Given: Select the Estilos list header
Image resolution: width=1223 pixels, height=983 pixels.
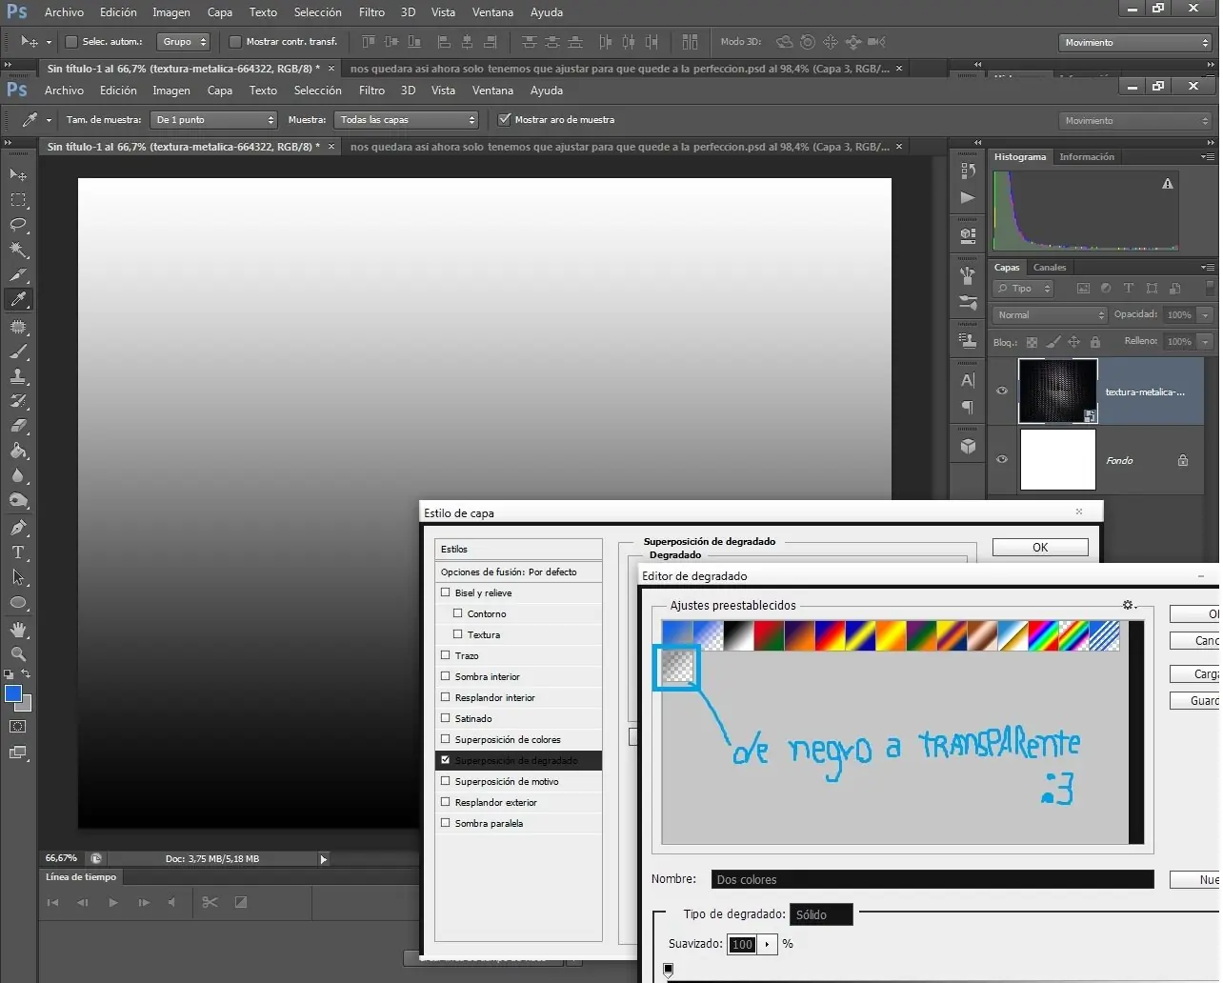Looking at the screenshot, I should [x=519, y=549].
